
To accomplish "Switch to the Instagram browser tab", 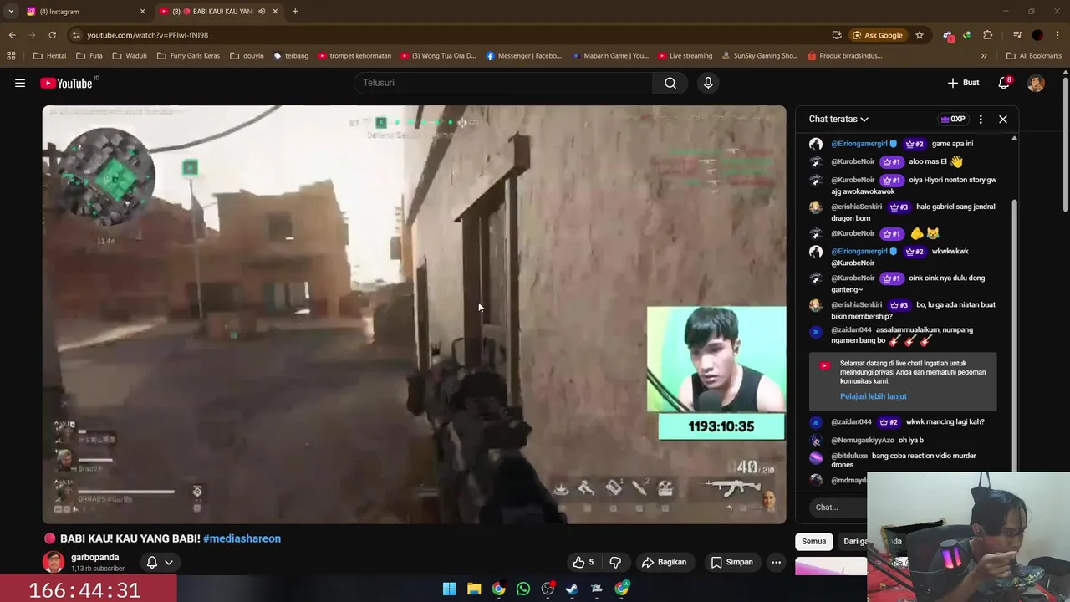I will point(84,12).
